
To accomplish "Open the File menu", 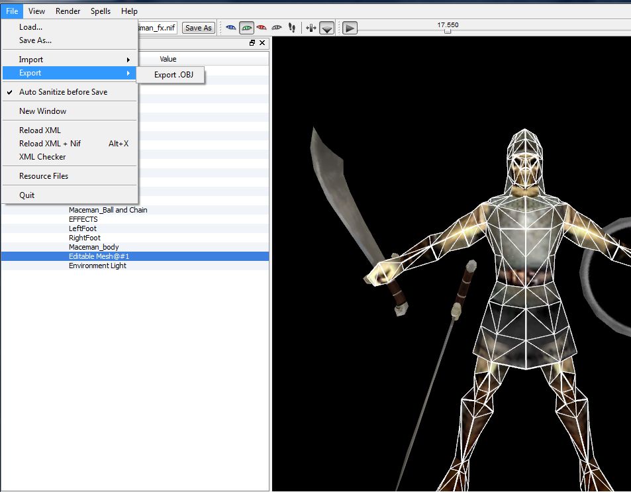I will click(x=12, y=11).
